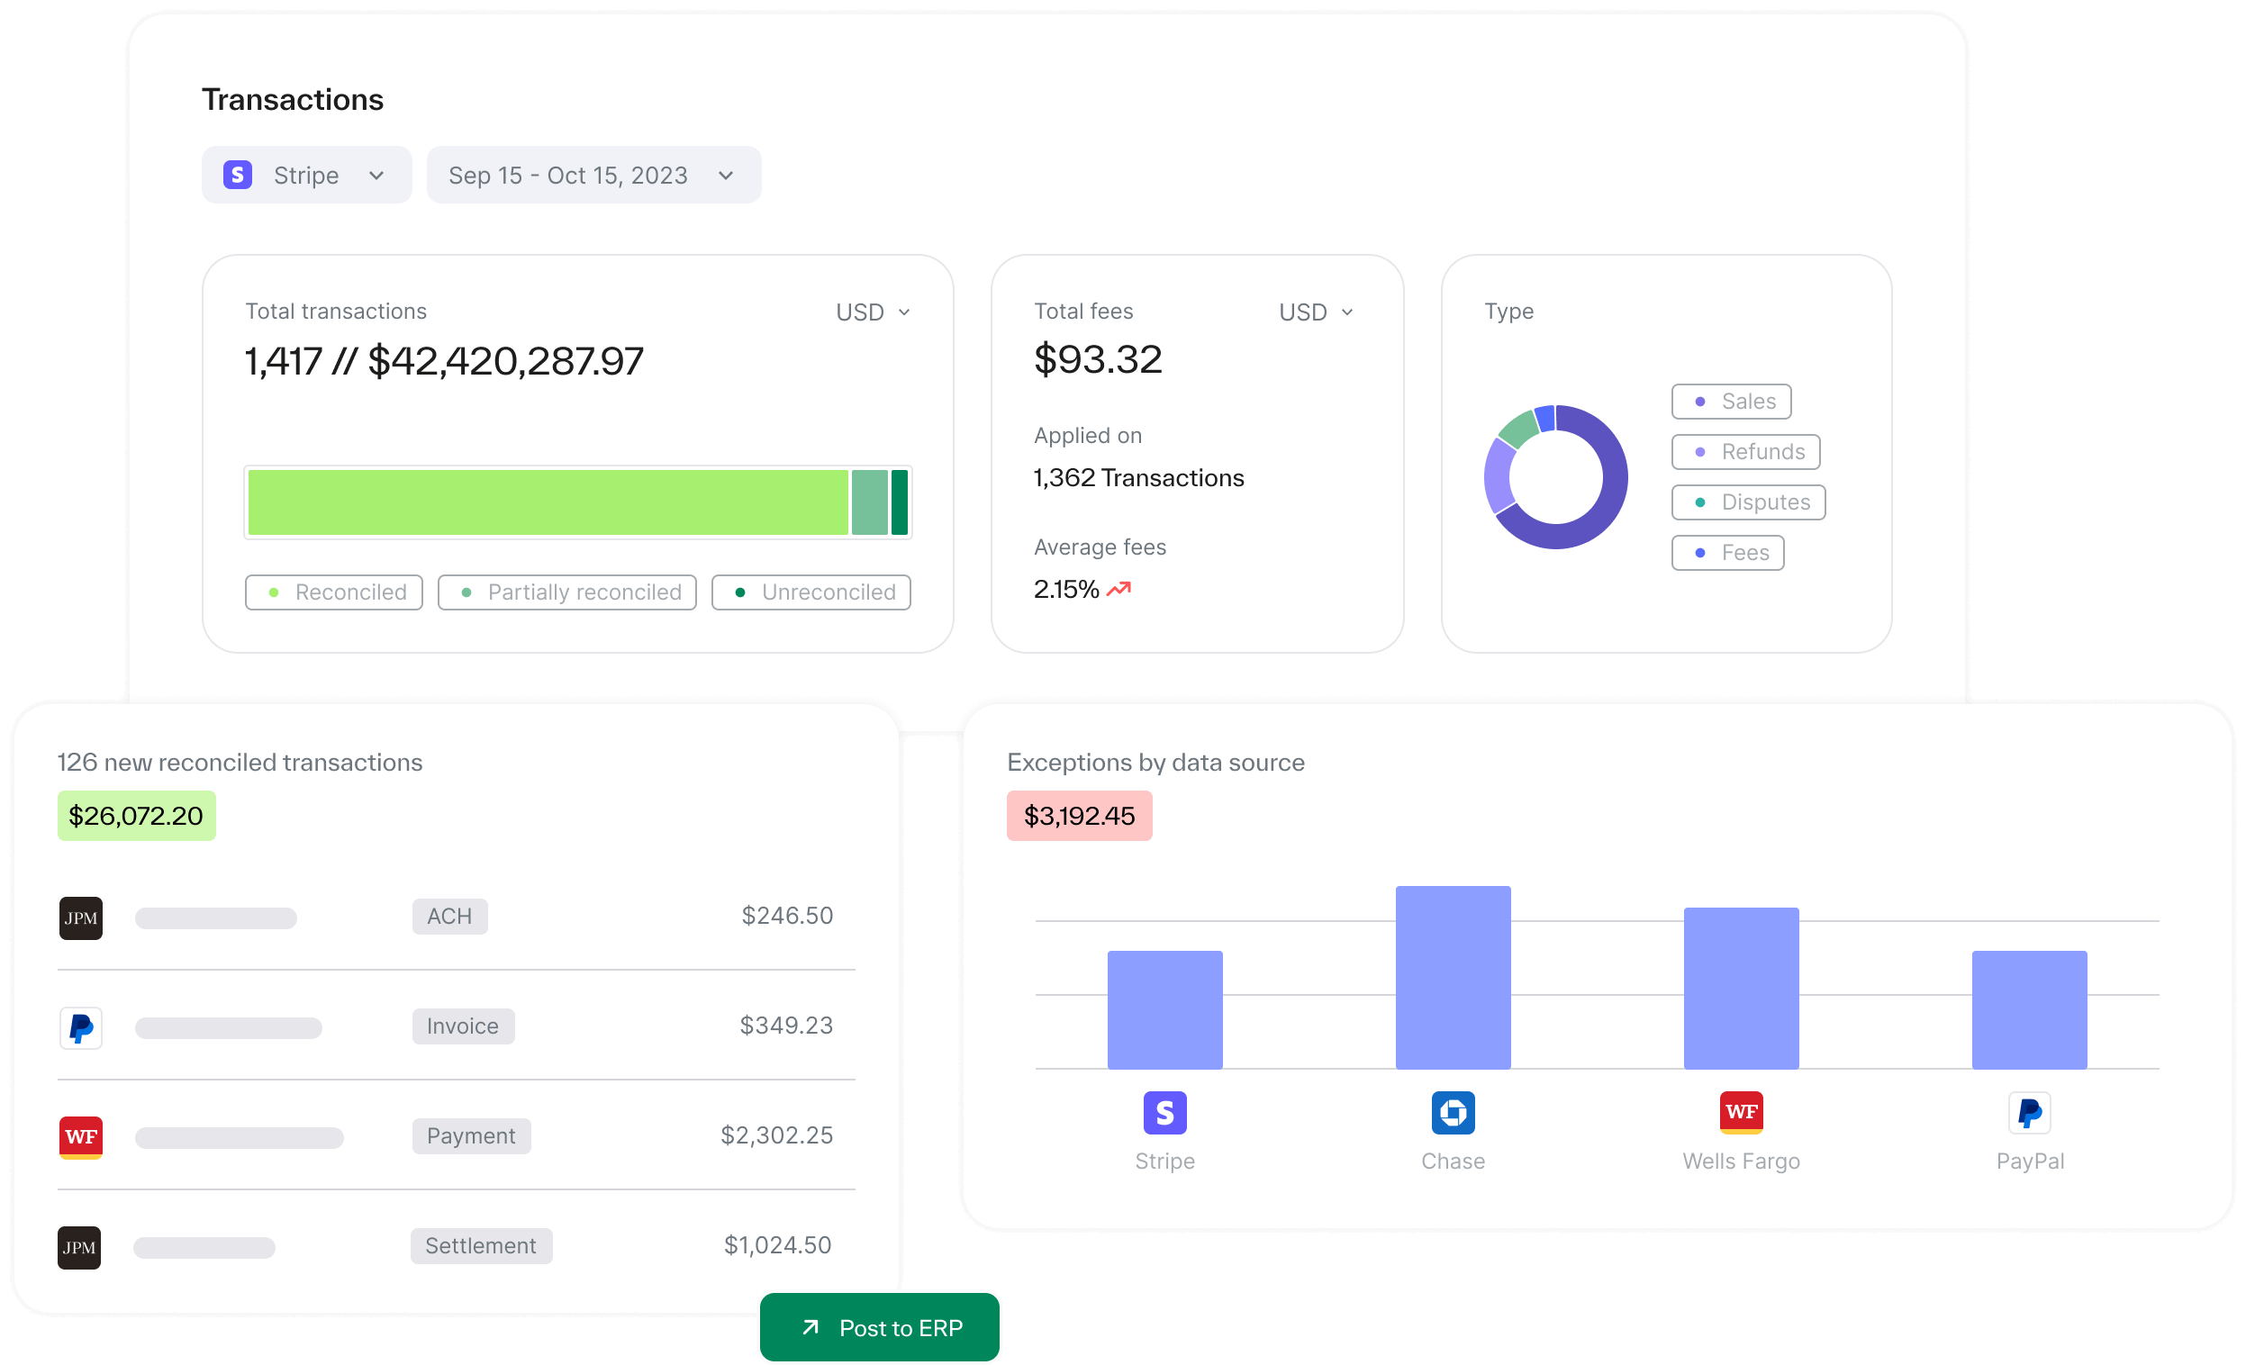Select the PayPal icon in the exceptions chart
The width and height of the screenshot is (2246, 1365).
[2029, 1113]
